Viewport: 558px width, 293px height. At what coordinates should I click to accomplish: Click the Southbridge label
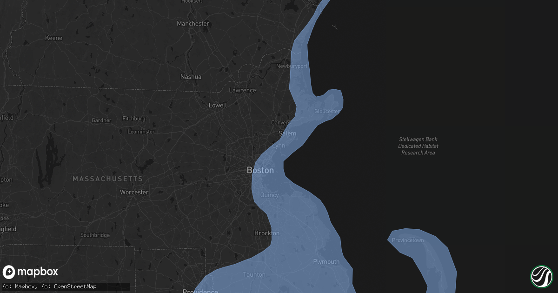click(x=95, y=235)
